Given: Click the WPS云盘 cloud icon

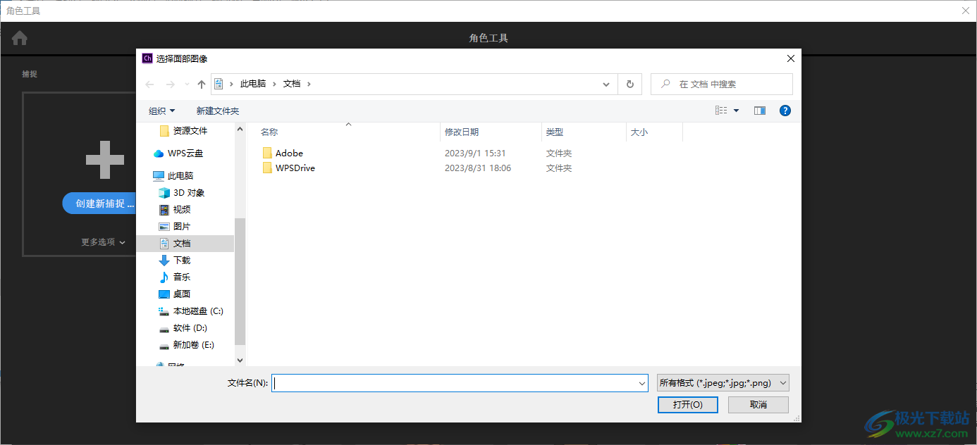Looking at the screenshot, I should [x=159, y=153].
